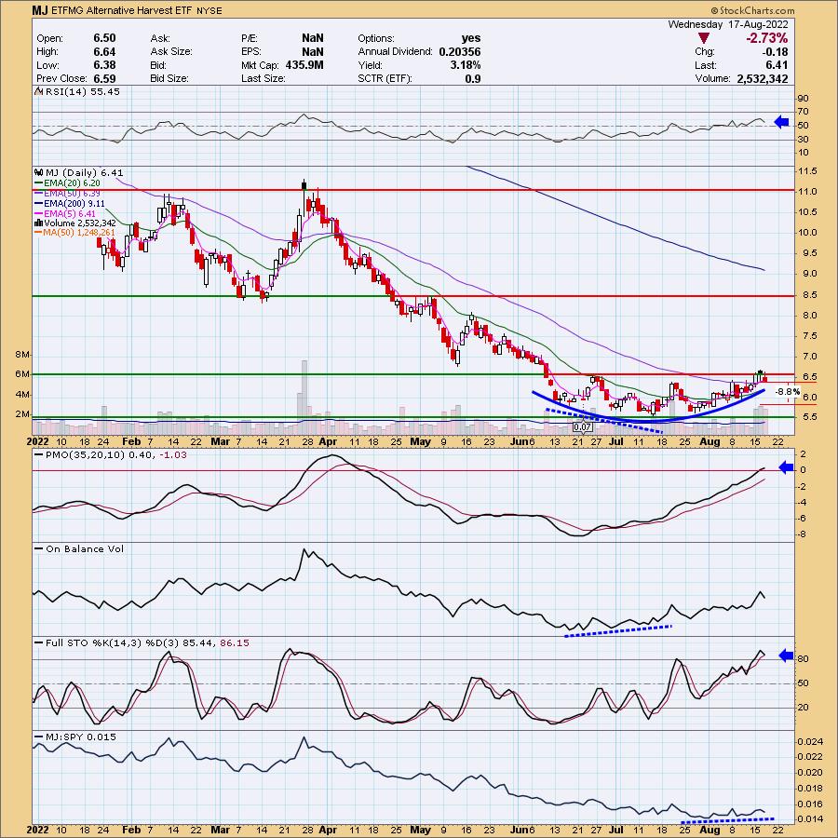Image resolution: width=838 pixels, height=838 pixels.
Task: Click the RSI axis 90 label
Action: point(803,99)
